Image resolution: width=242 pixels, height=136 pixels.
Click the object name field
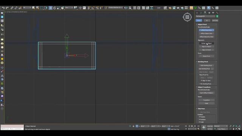tap(205, 16)
